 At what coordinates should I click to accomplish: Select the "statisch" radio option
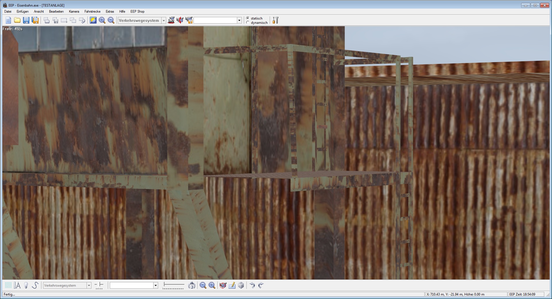(x=248, y=18)
